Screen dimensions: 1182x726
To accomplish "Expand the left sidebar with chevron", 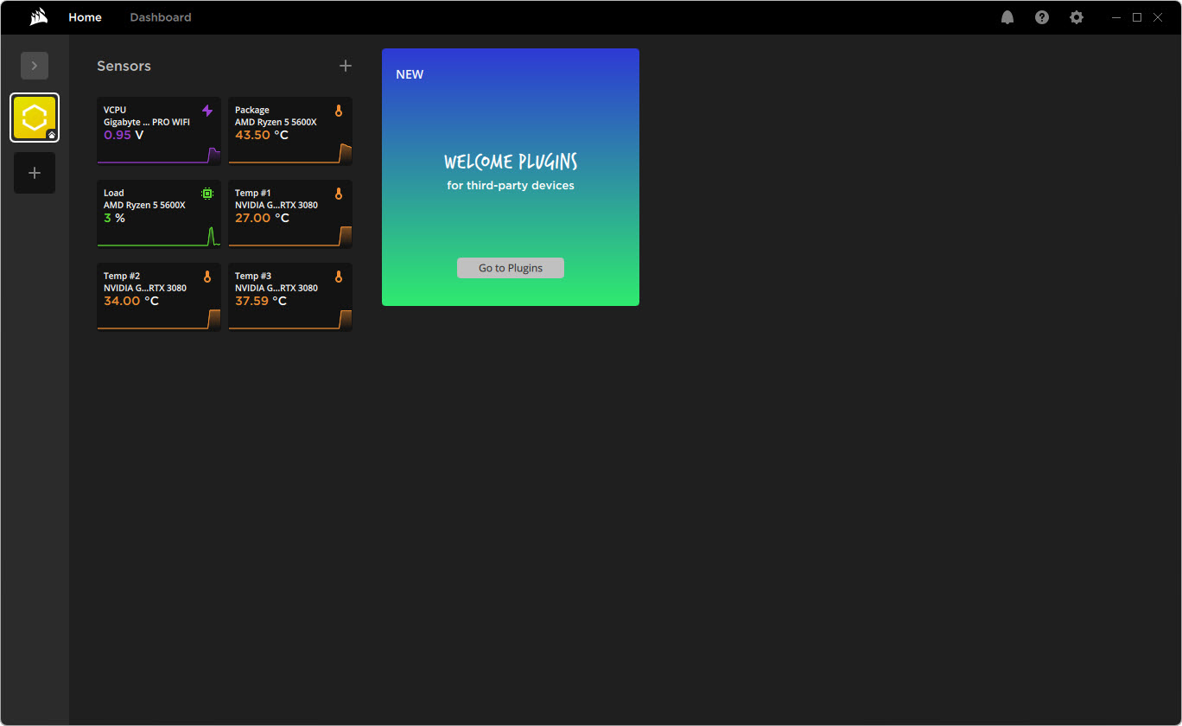I will [35, 66].
